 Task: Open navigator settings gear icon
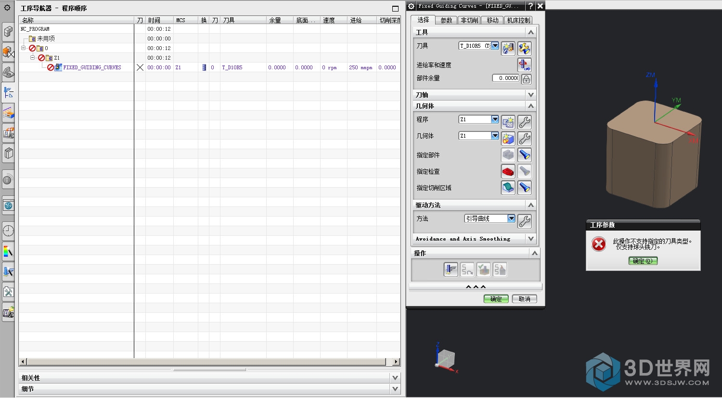point(7,8)
